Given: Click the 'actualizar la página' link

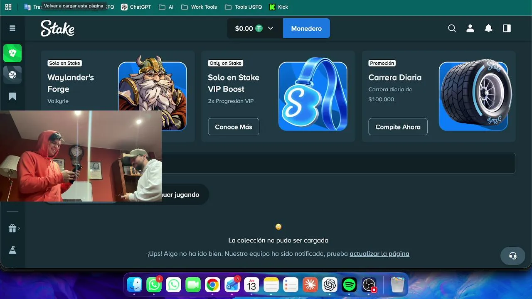Looking at the screenshot, I should pos(379,253).
